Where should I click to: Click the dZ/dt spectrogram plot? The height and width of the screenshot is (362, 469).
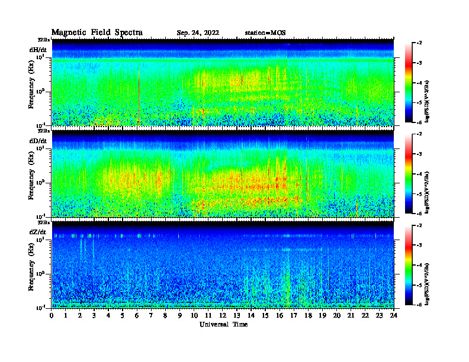tap(223, 265)
